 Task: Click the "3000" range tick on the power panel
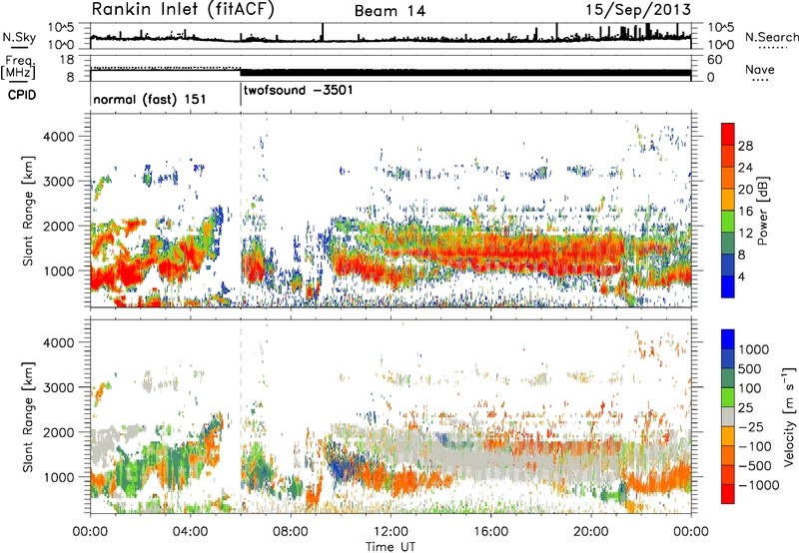58,182
